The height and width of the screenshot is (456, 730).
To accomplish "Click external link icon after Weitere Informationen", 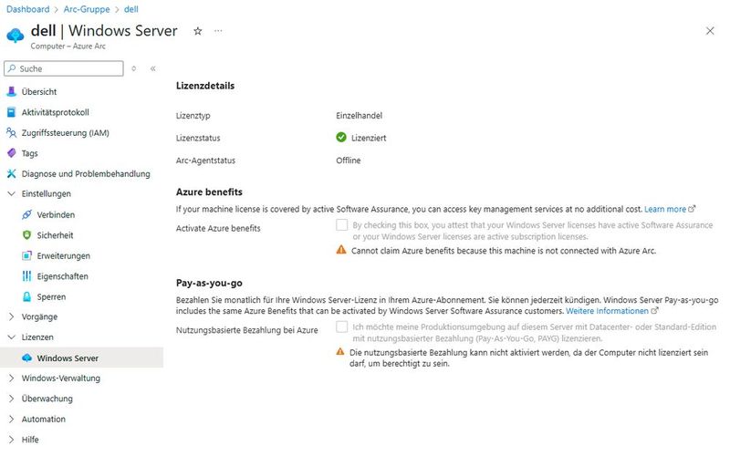I will (x=654, y=310).
